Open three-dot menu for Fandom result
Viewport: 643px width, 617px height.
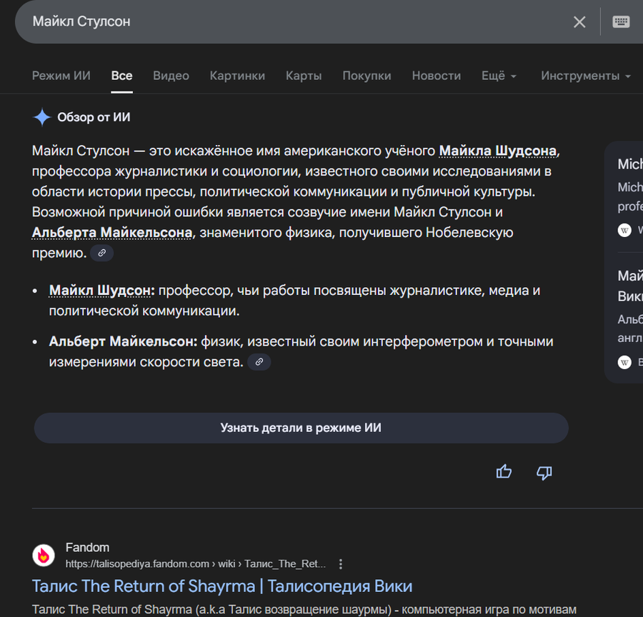pyautogui.click(x=341, y=564)
